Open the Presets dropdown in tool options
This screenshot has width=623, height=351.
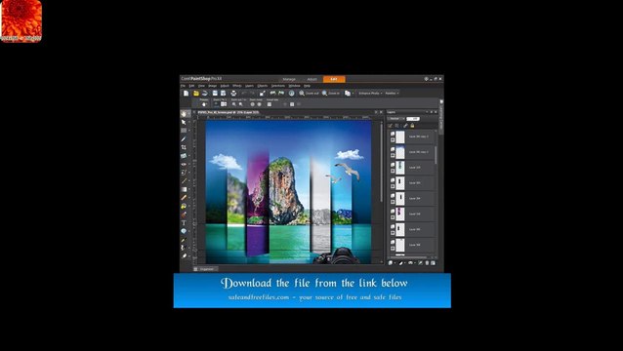(x=204, y=104)
